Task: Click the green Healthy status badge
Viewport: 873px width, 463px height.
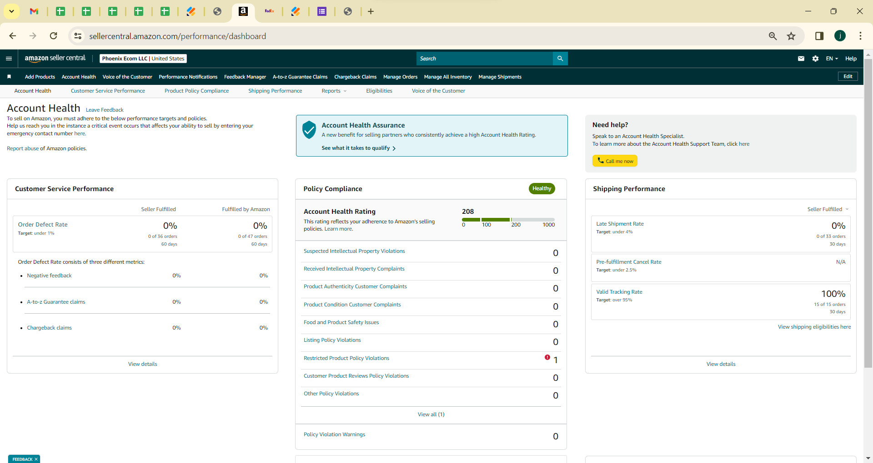Action: tap(542, 188)
